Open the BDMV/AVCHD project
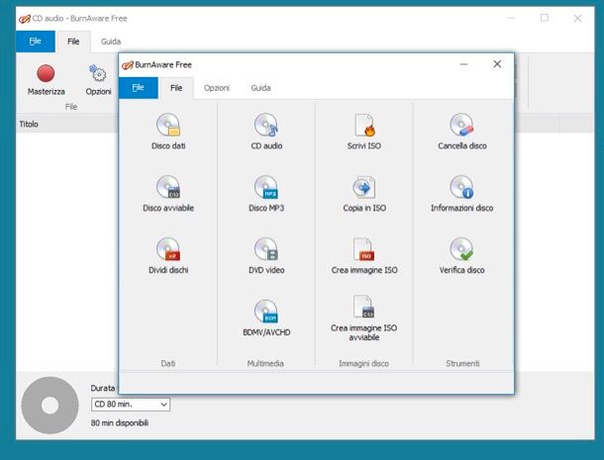This screenshot has height=460, width=604. tap(266, 318)
